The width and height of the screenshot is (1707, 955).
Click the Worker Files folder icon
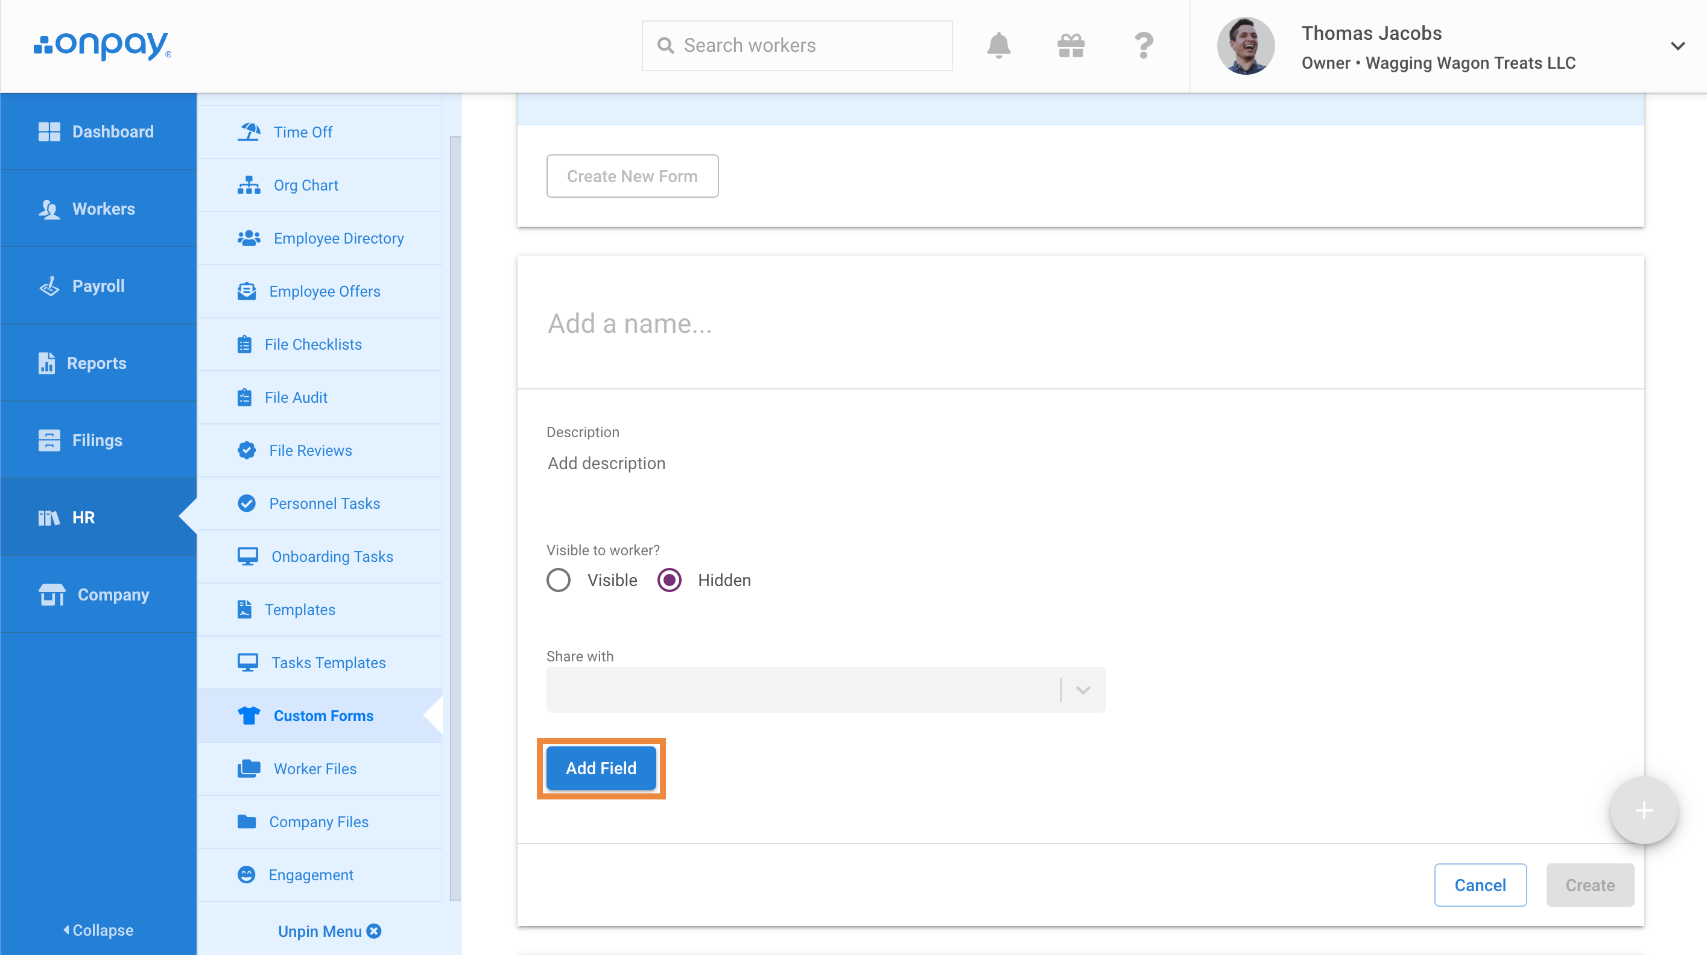[x=249, y=769]
